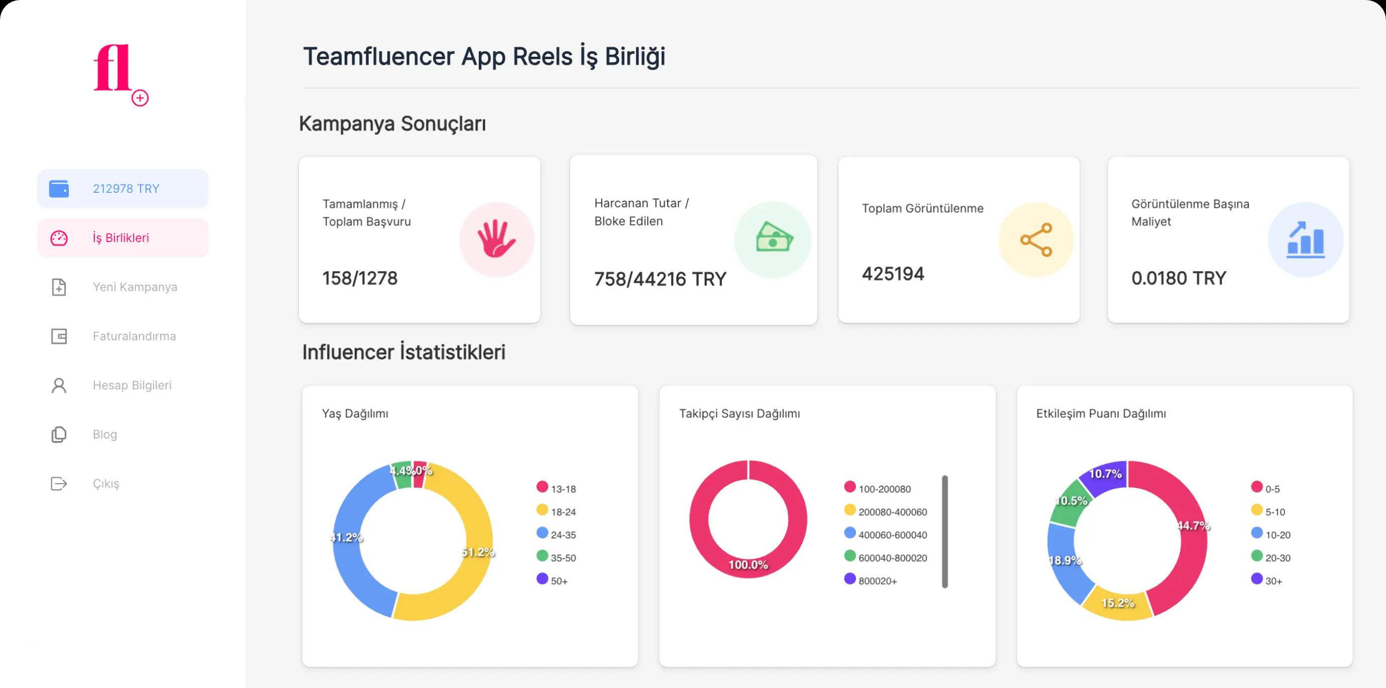Toggle the 0-5 engagement legend dot
Viewport: 1386px width, 688px height.
pos(1257,487)
